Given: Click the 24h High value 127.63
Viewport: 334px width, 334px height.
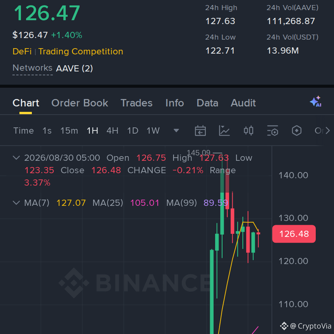Looking at the screenshot, I should pyautogui.click(x=220, y=21).
